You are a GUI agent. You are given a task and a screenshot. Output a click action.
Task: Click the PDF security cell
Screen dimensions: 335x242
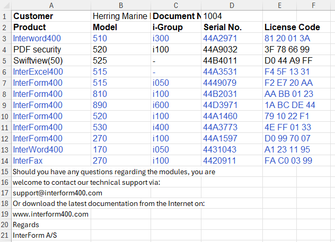pos(51,49)
